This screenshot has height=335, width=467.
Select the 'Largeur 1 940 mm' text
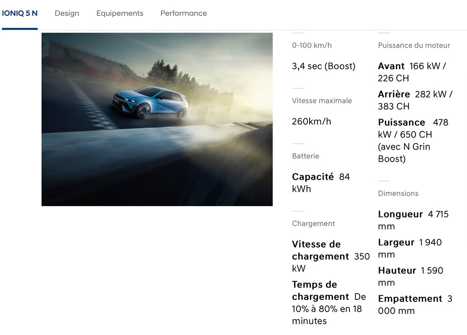410,248
